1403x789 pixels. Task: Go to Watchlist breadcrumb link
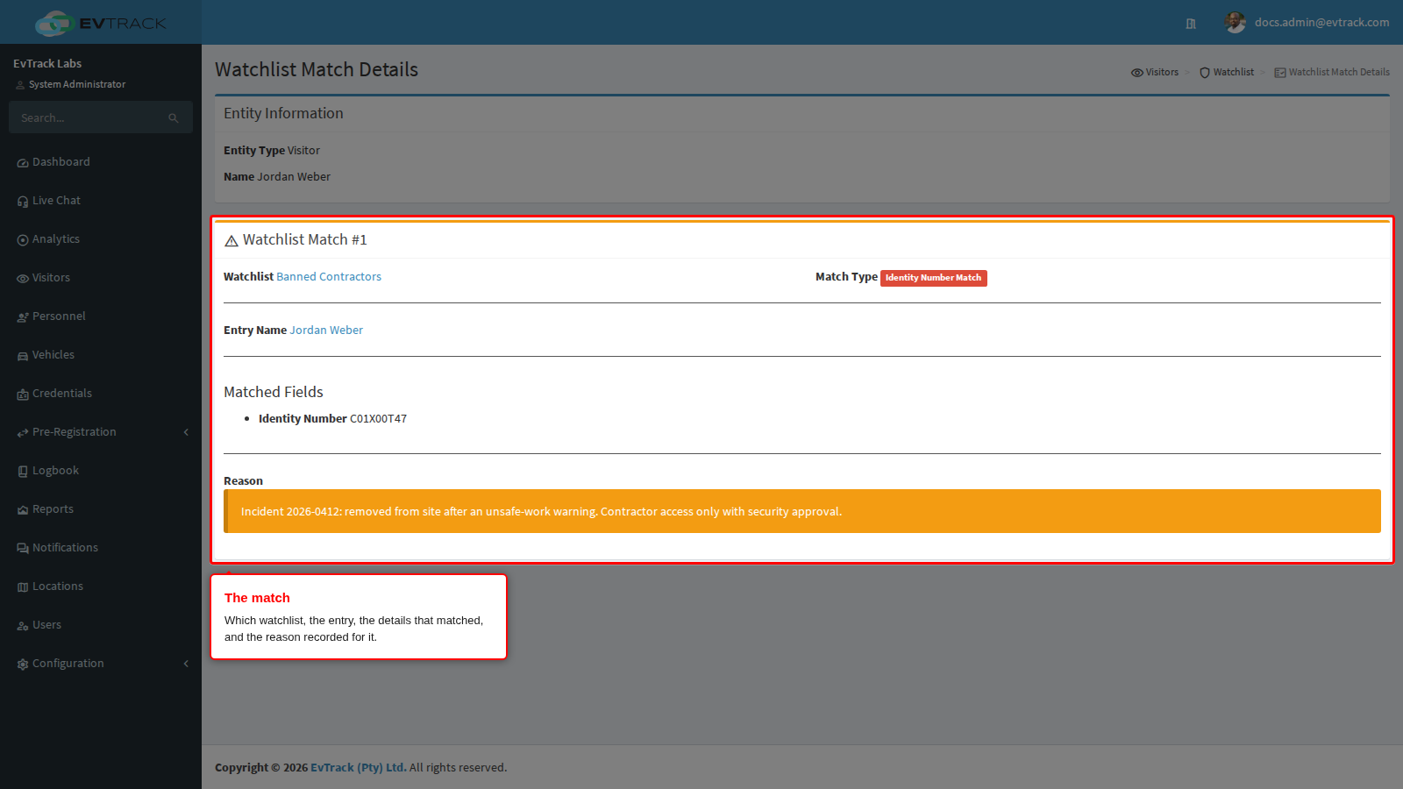click(1227, 73)
